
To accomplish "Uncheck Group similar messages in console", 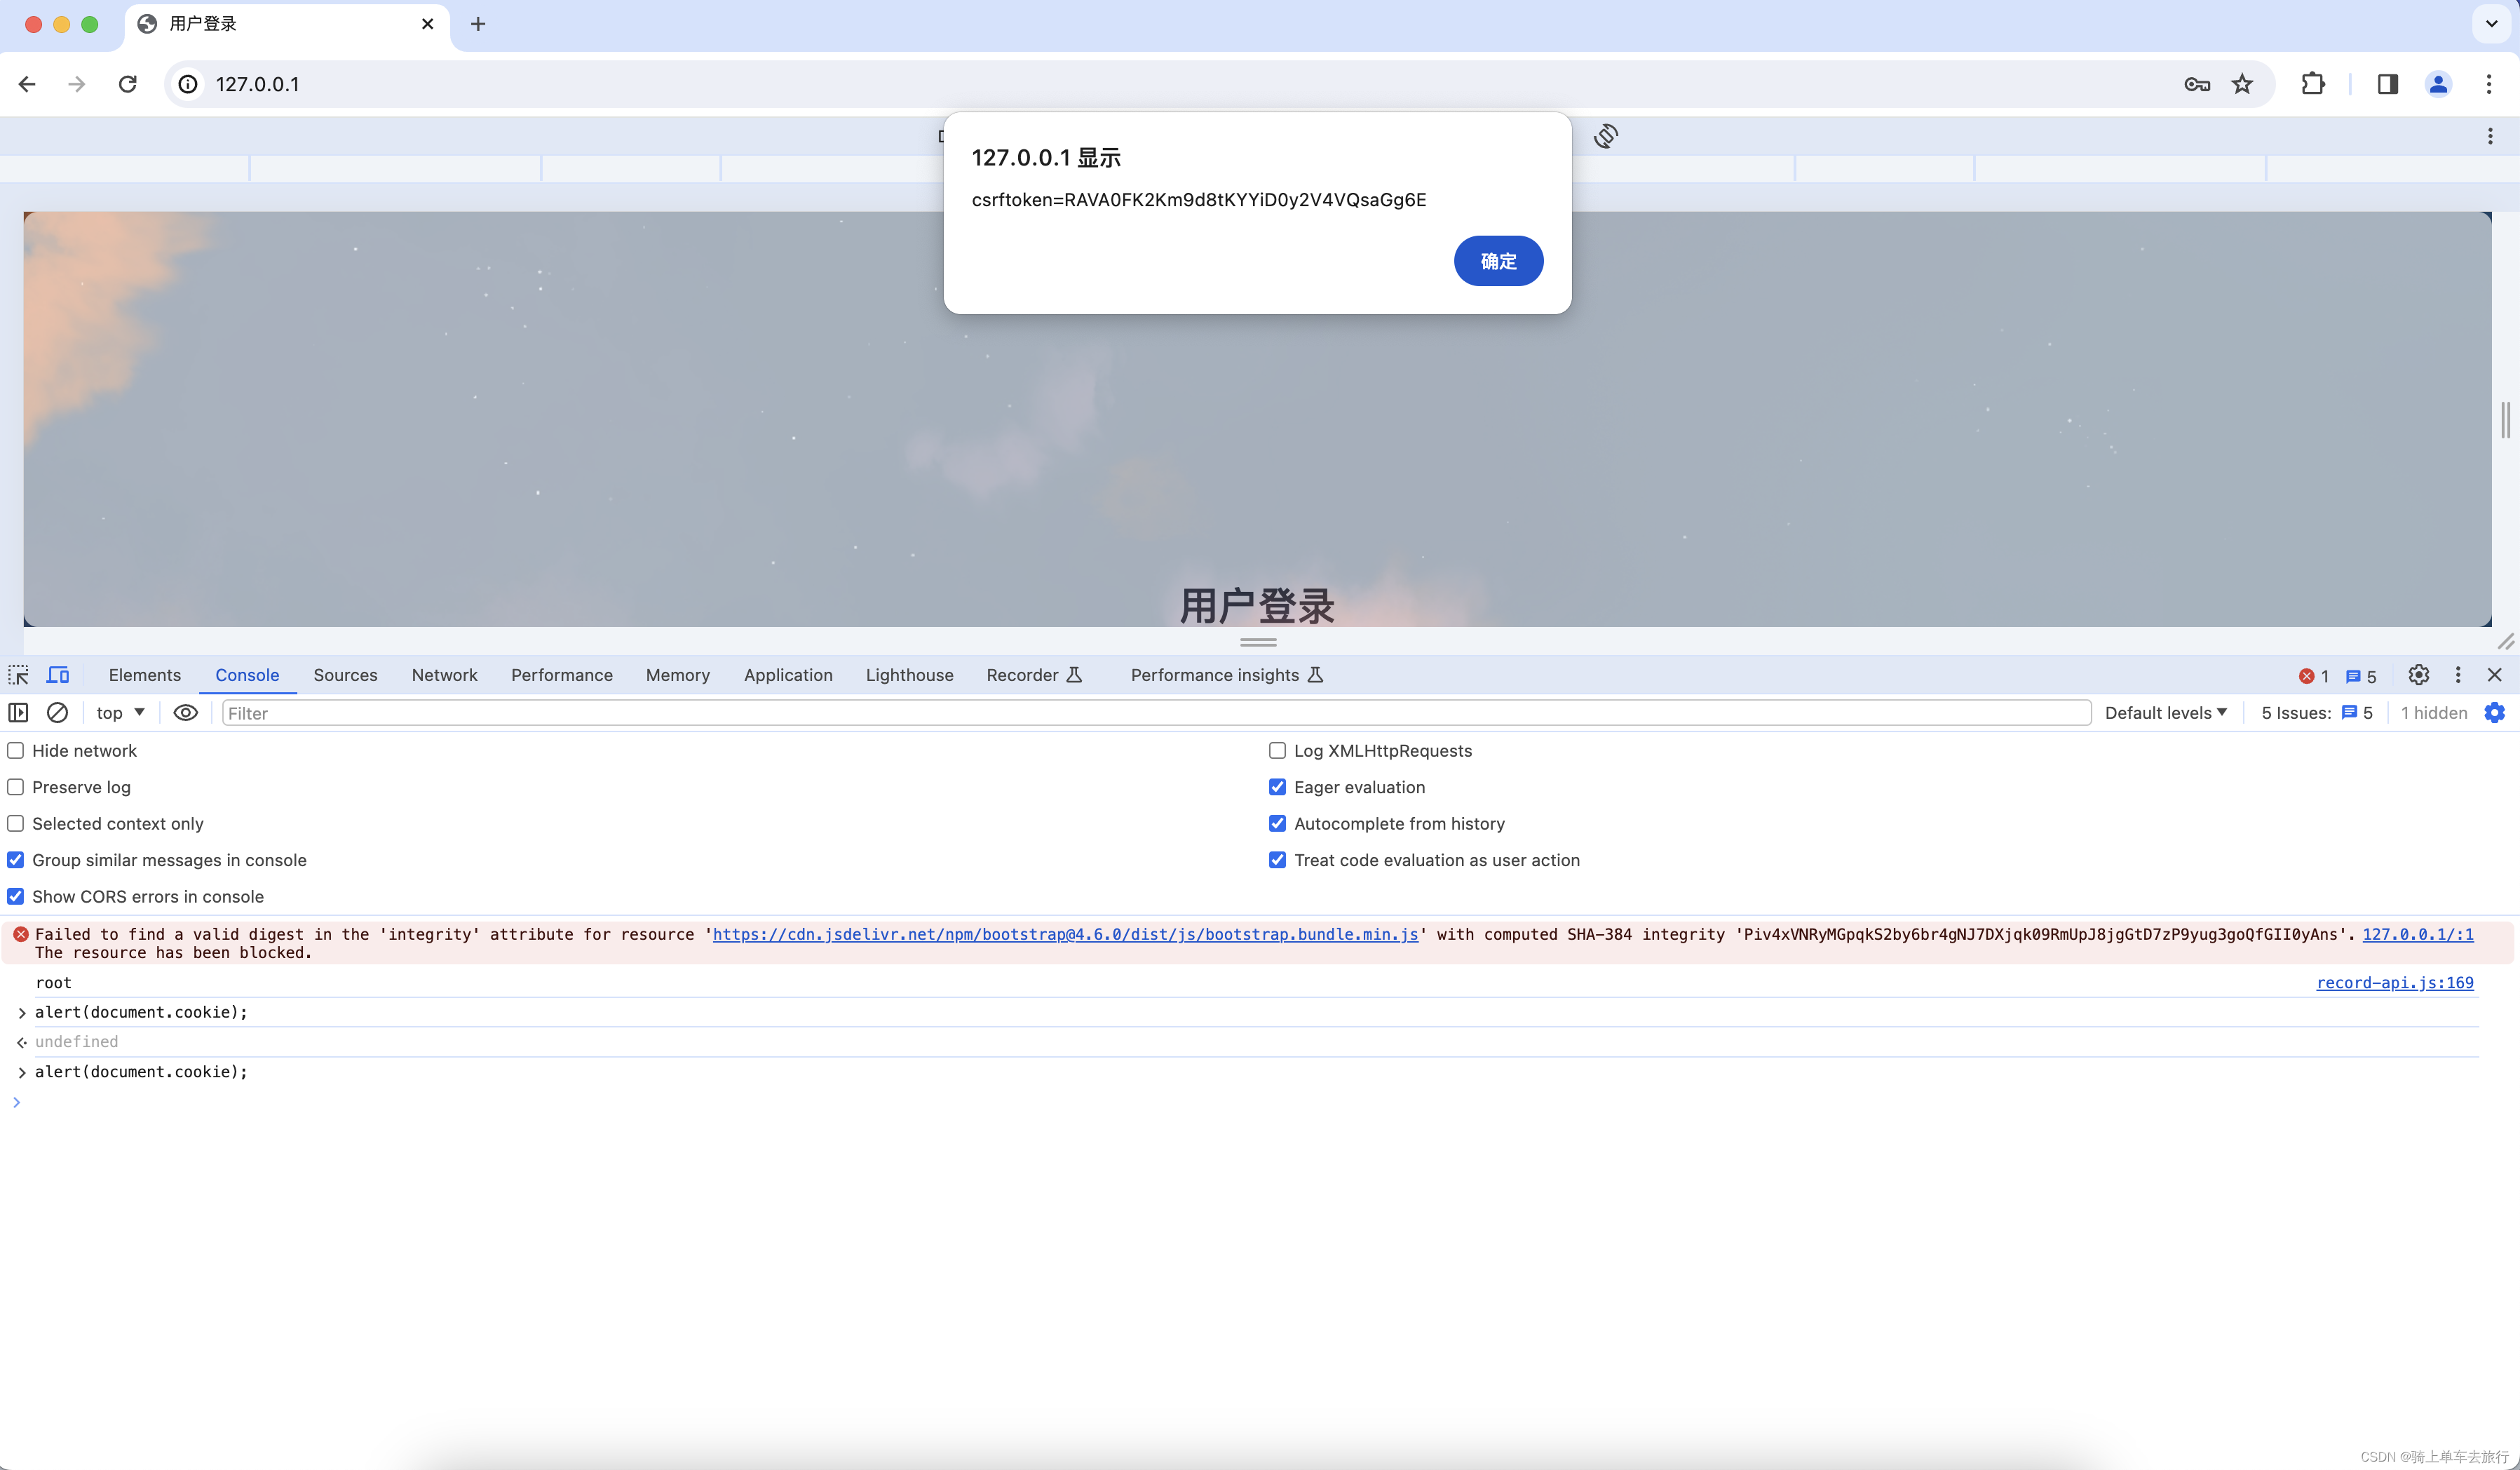I will coord(16,860).
